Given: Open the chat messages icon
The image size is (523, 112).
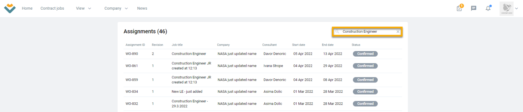Looking at the screenshot, I should pos(474,8).
